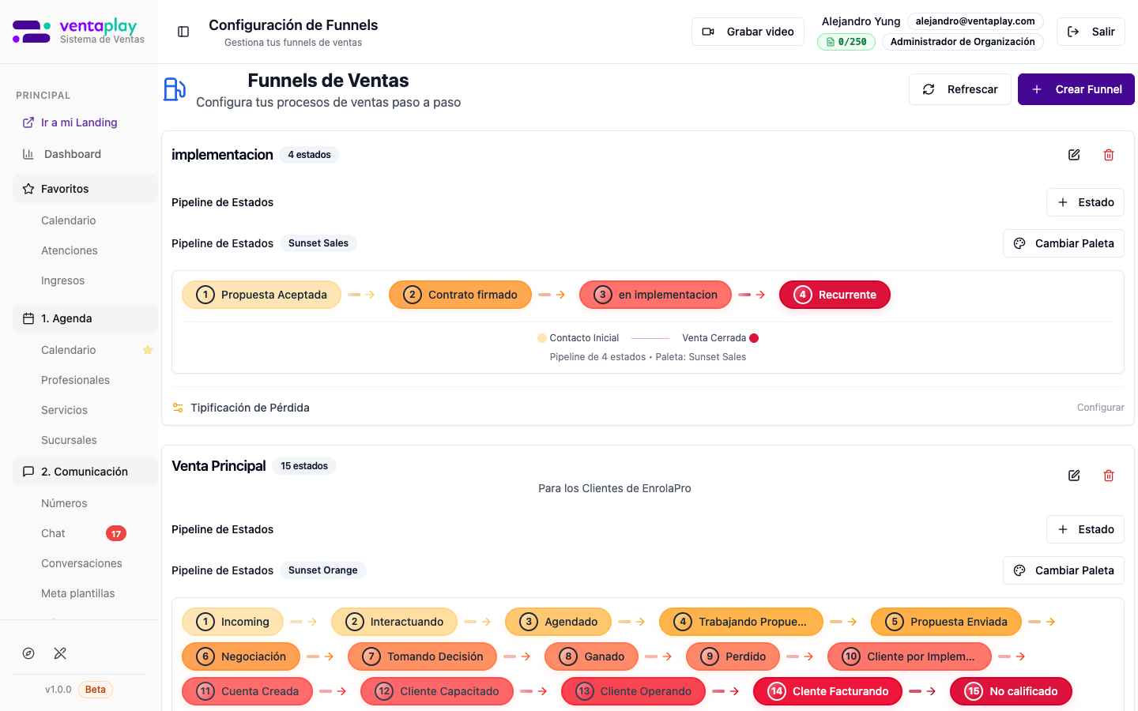
Task: Click Configurar for Tipificación de Pérdida
Action: (x=1100, y=408)
